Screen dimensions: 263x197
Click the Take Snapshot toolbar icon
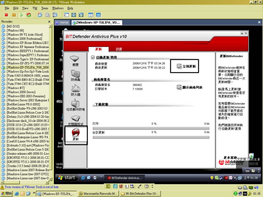40,15
